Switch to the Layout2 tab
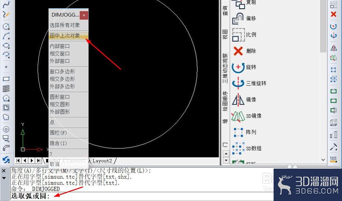The height and width of the screenshot is (201, 342). 102,161
